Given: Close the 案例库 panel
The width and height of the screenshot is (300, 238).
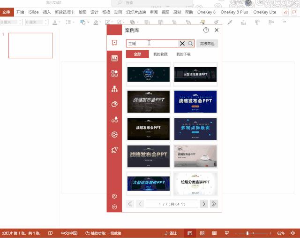Looking at the screenshot, I should pos(217,30).
